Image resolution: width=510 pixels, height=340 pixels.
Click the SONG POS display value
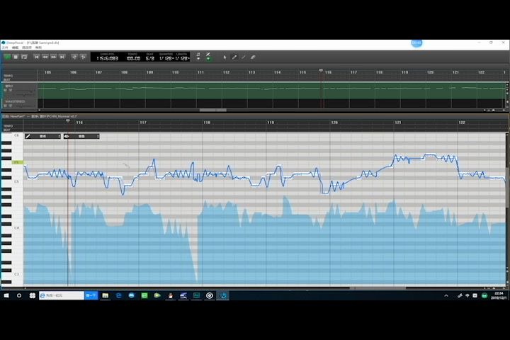click(x=108, y=59)
